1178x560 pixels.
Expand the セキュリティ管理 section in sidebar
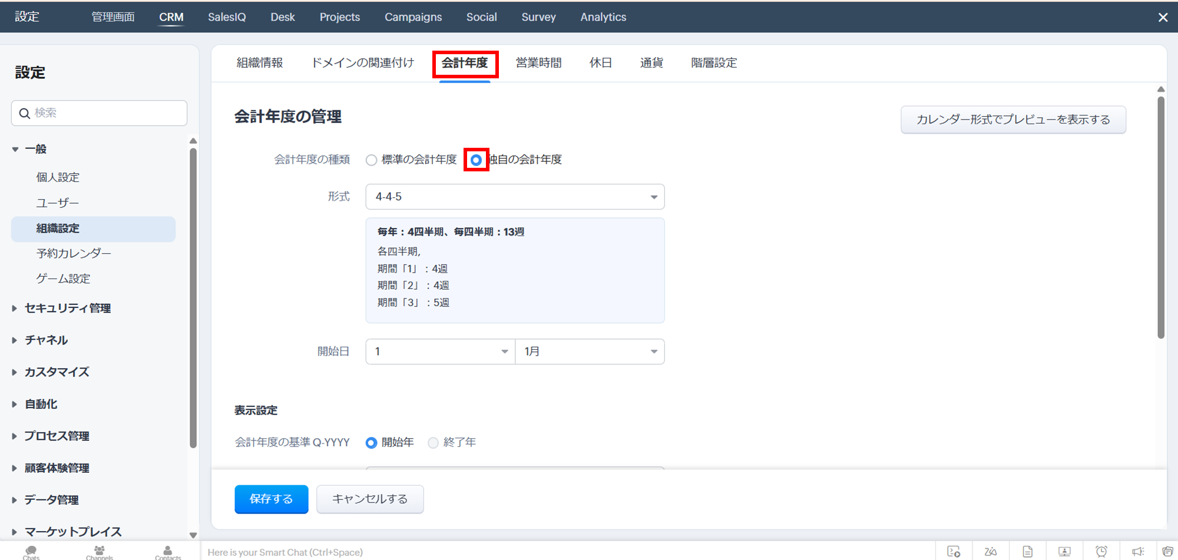pyautogui.click(x=67, y=308)
